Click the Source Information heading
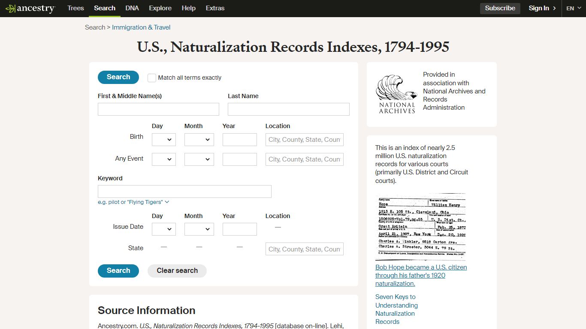 pyautogui.click(x=147, y=311)
